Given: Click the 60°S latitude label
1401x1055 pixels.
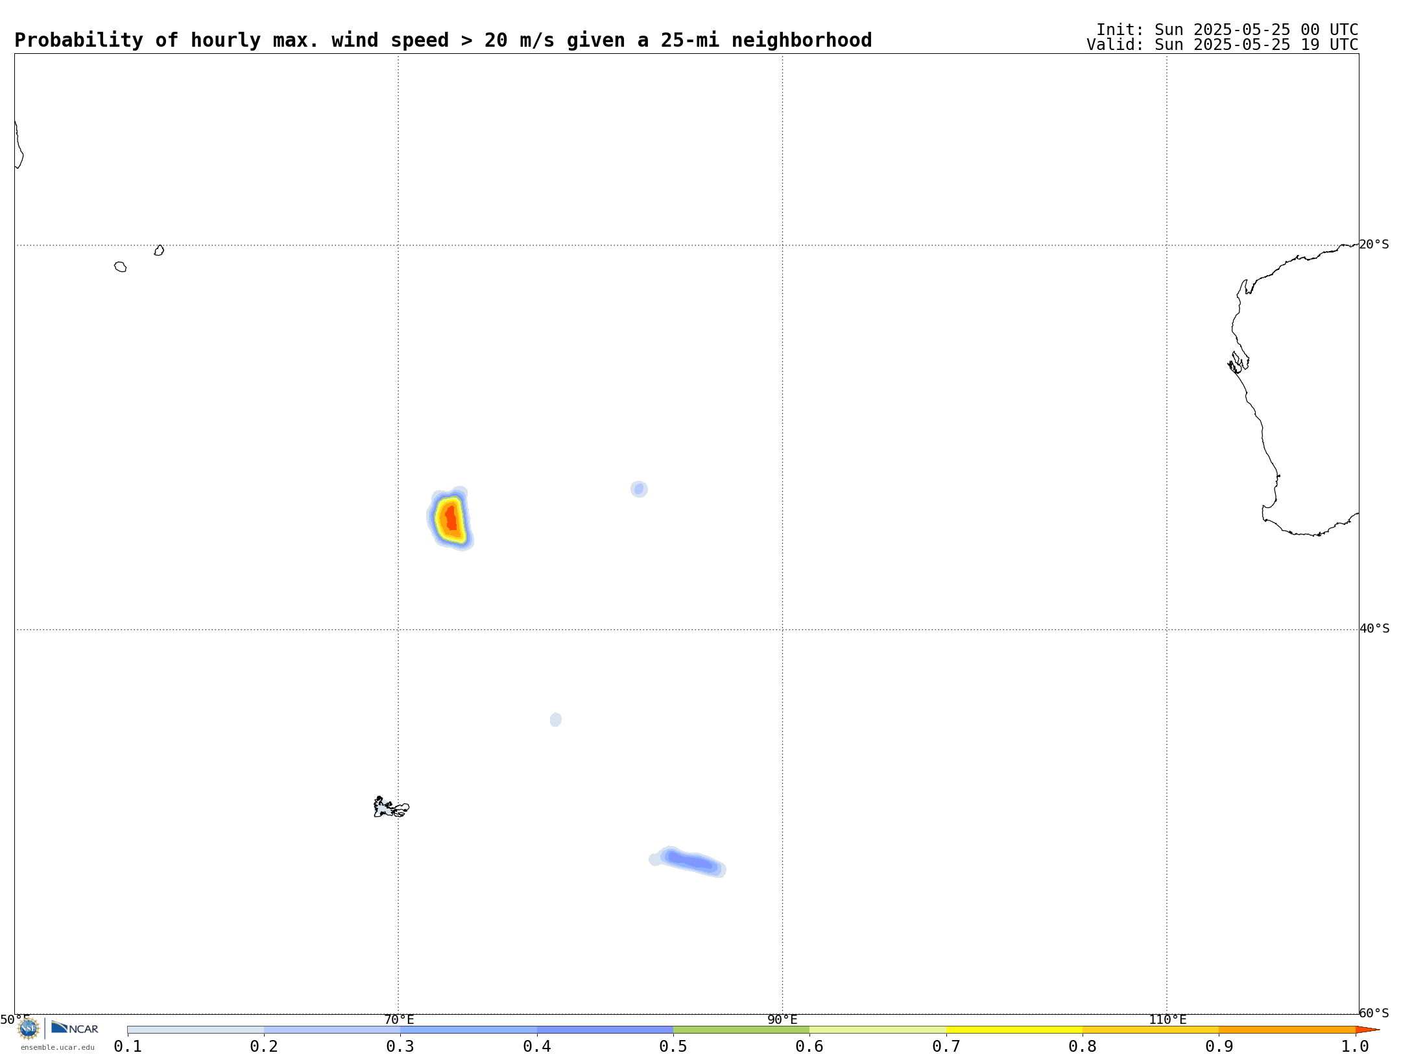Looking at the screenshot, I should coord(1374,1013).
